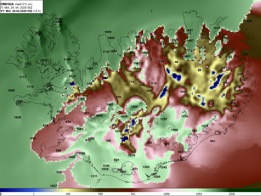Click the map value 1732

106,52
